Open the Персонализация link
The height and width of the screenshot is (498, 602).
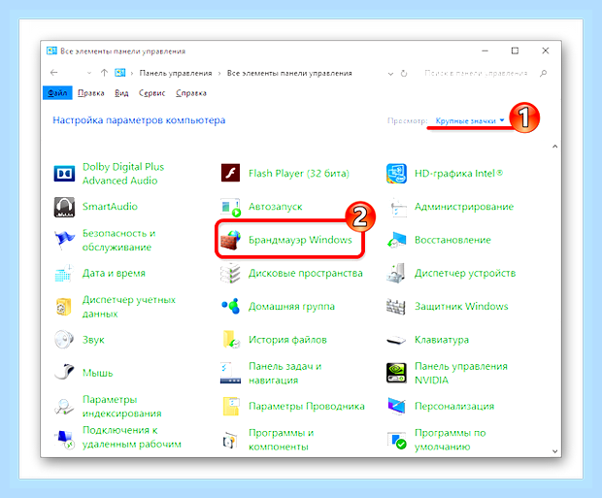point(454,406)
